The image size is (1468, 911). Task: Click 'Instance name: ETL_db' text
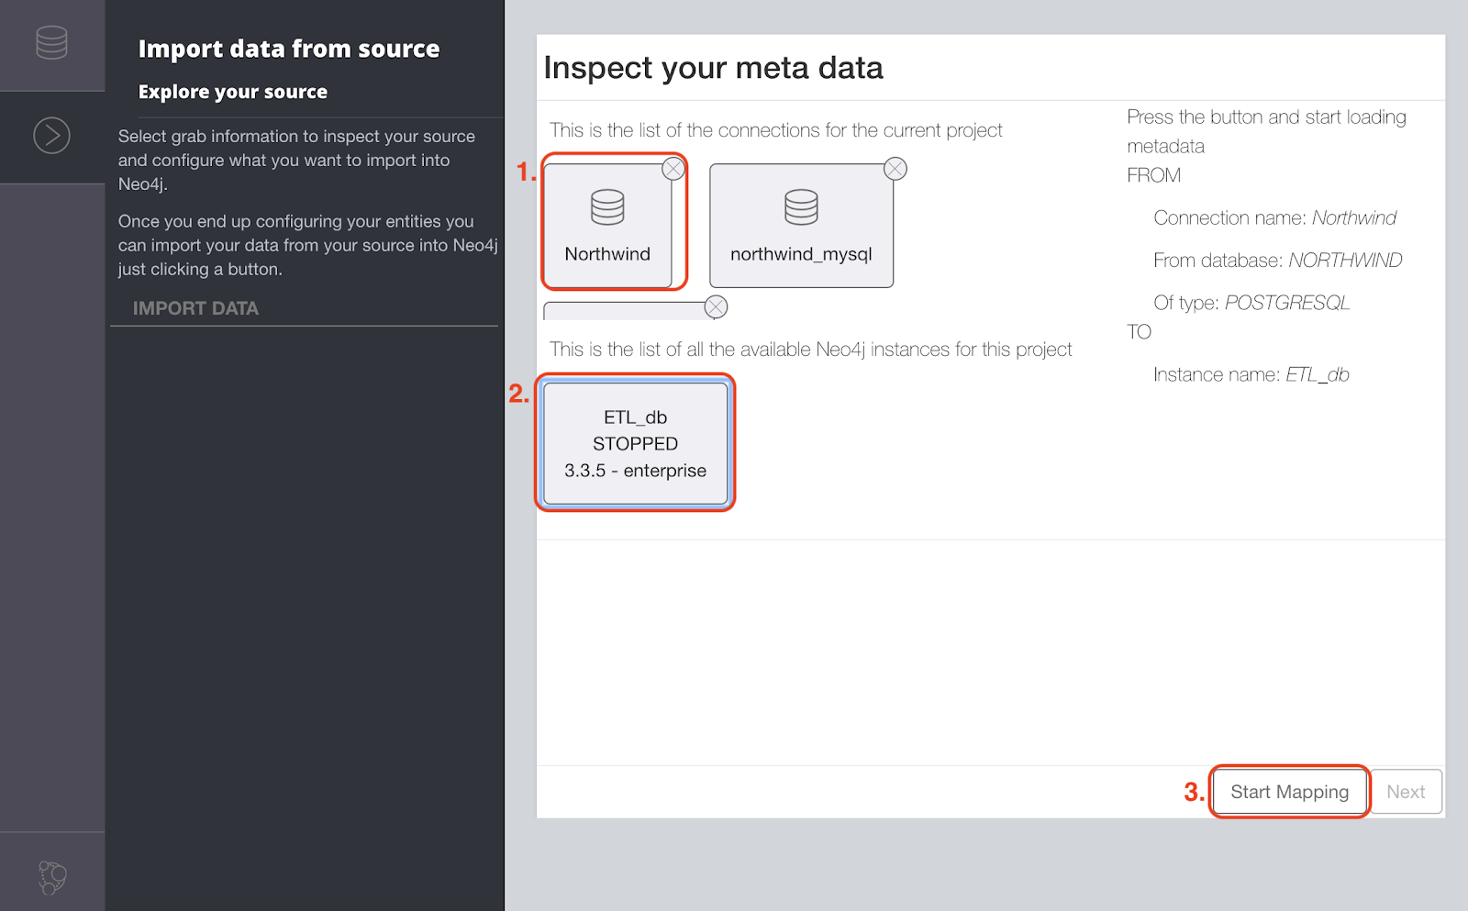[x=1251, y=374]
